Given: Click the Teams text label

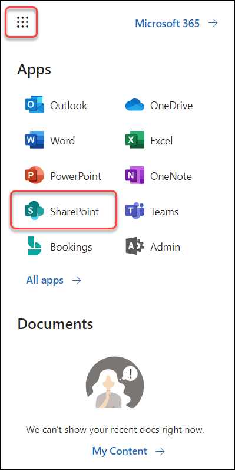Looking at the screenshot, I should tap(164, 212).
